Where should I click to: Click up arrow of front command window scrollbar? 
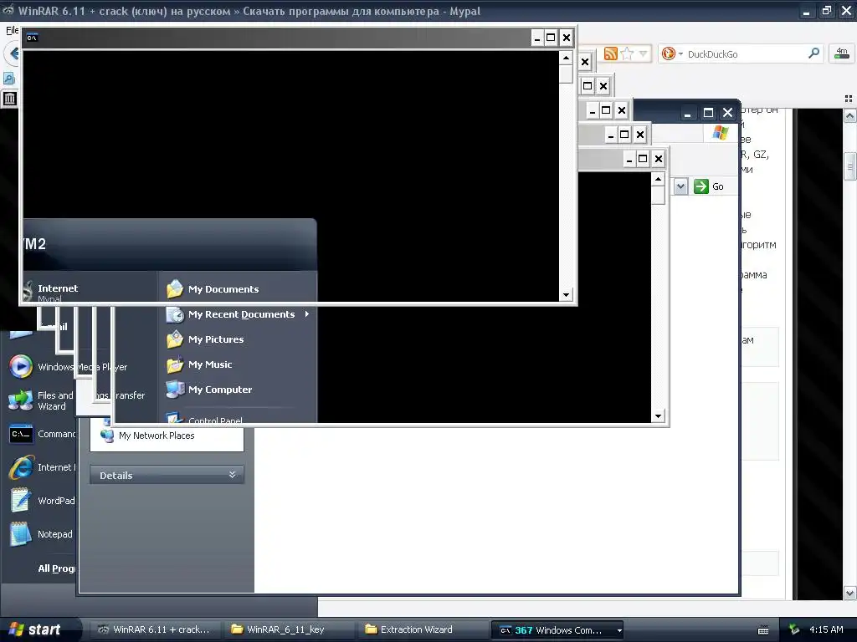[567, 58]
